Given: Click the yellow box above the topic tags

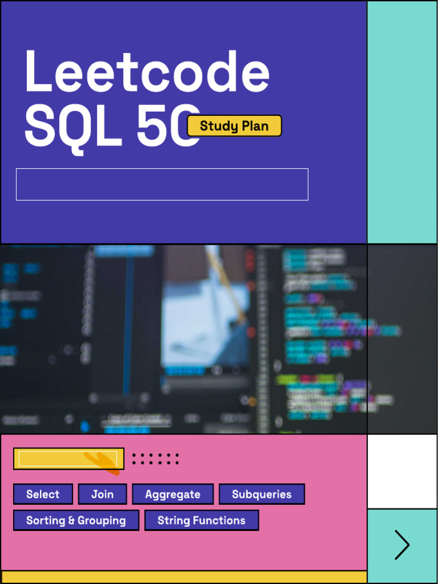Looking at the screenshot, I should 68,459.
